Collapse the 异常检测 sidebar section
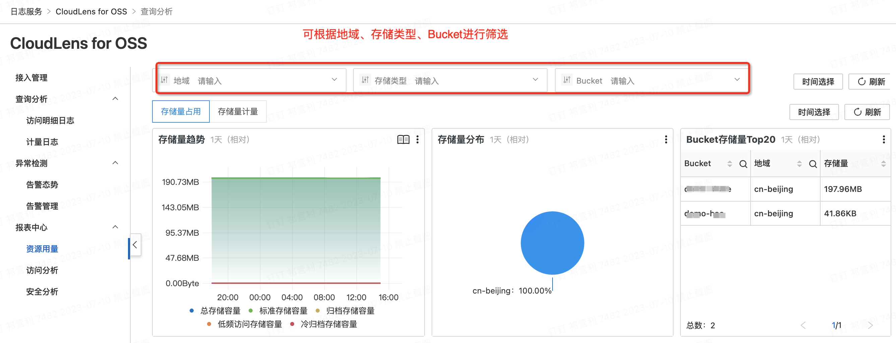The width and height of the screenshot is (896, 343). pos(116,163)
